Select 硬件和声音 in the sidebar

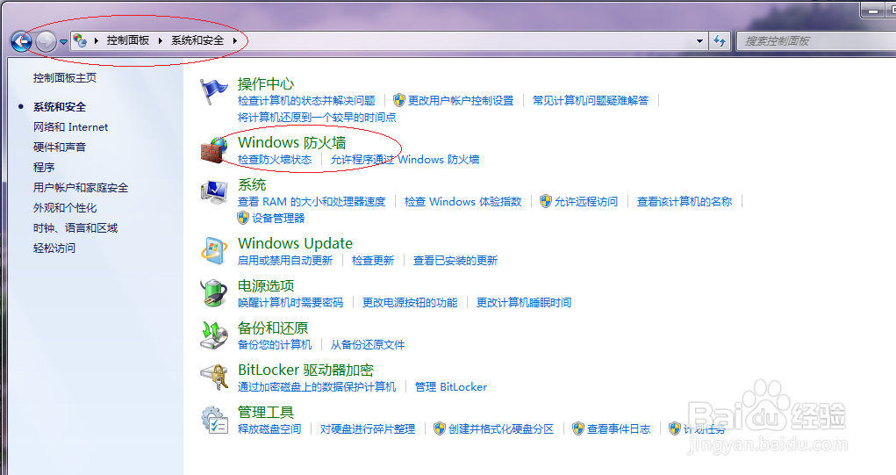coord(60,147)
